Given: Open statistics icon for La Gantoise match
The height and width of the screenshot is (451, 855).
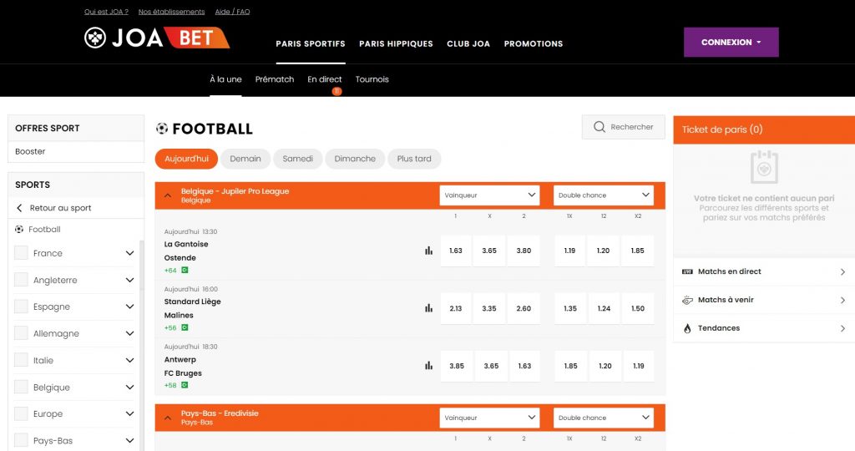Looking at the screenshot, I should pyautogui.click(x=429, y=251).
